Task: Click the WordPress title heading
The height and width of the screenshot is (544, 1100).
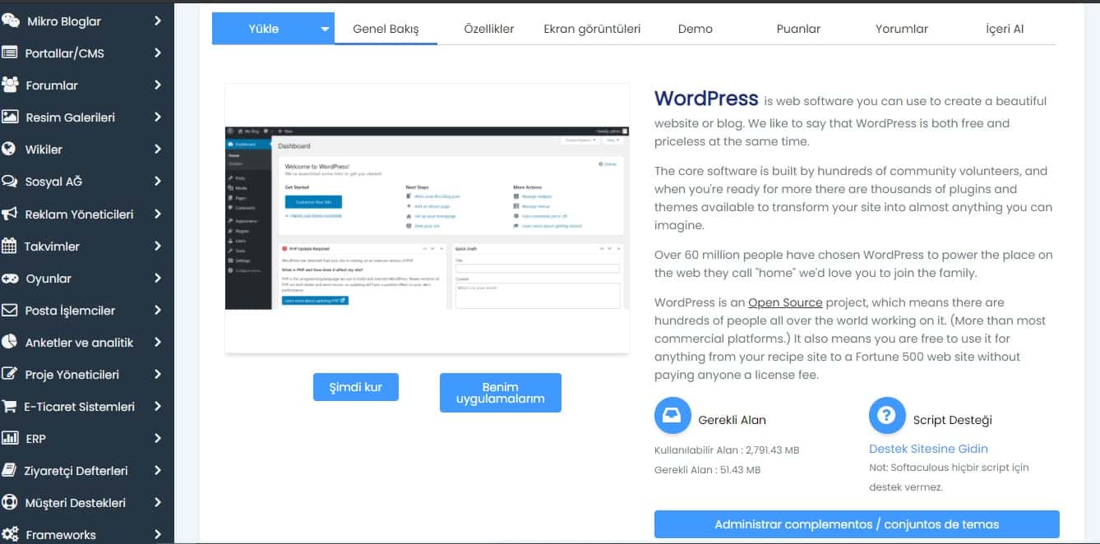Action: click(x=706, y=99)
